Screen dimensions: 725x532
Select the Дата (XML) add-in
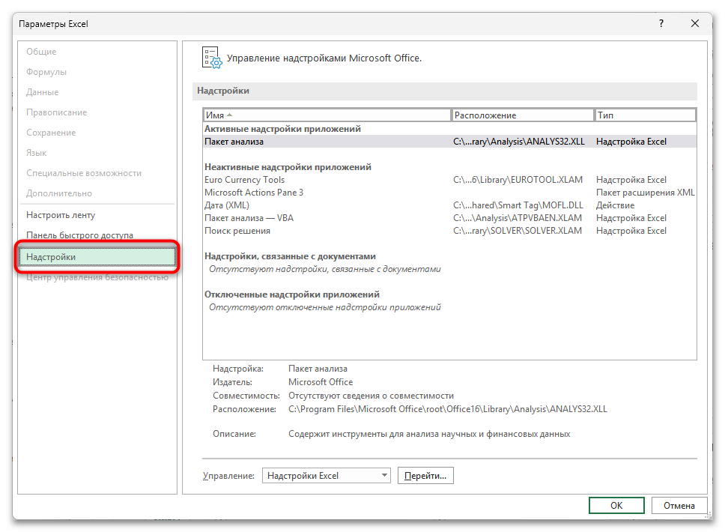pyautogui.click(x=227, y=205)
